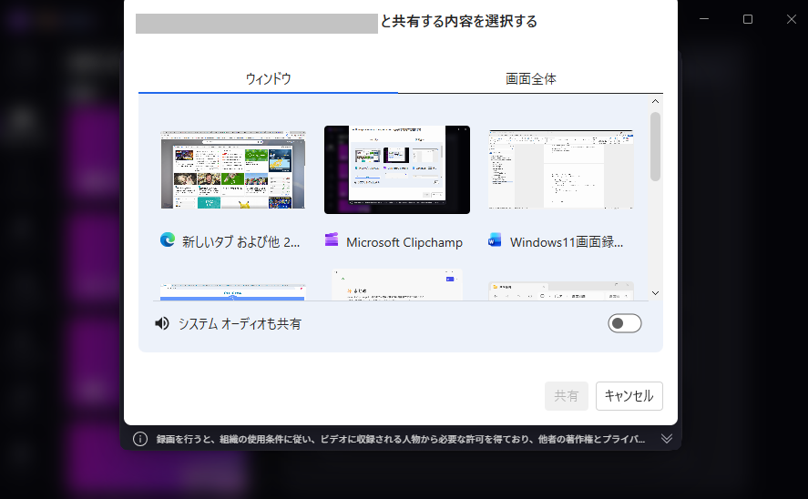Minimize the Clipchamp window
The image size is (808, 499).
pos(704,19)
